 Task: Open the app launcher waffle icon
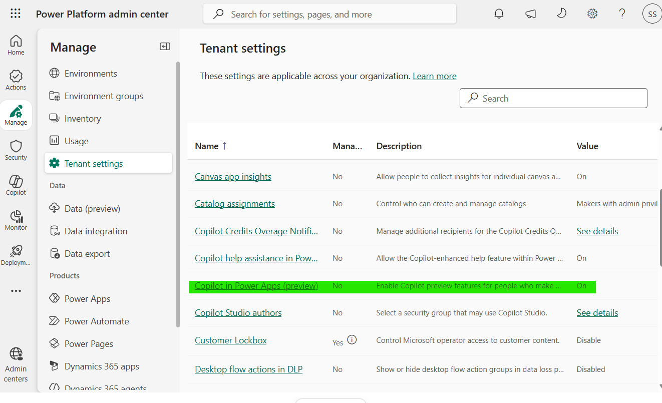[16, 14]
